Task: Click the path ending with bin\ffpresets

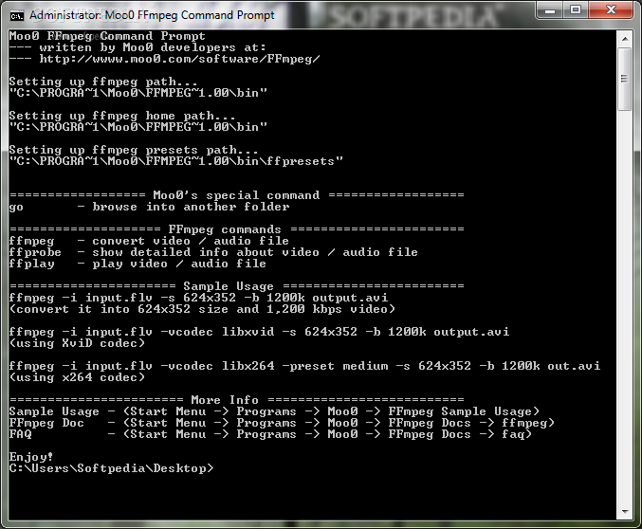Action: click(x=176, y=161)
